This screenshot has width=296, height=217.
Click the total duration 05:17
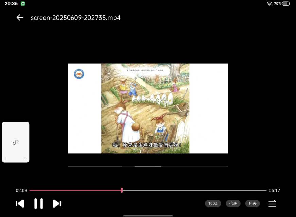click(274, 190)
